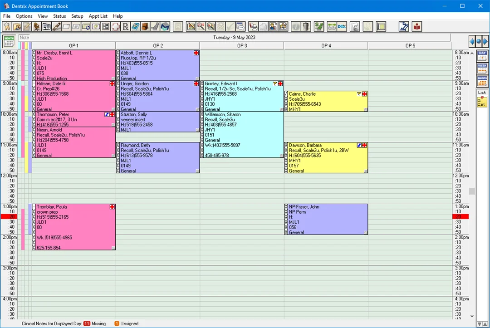Click the DDX toolbar icon
490x328 pixels.
pos(342,27)
